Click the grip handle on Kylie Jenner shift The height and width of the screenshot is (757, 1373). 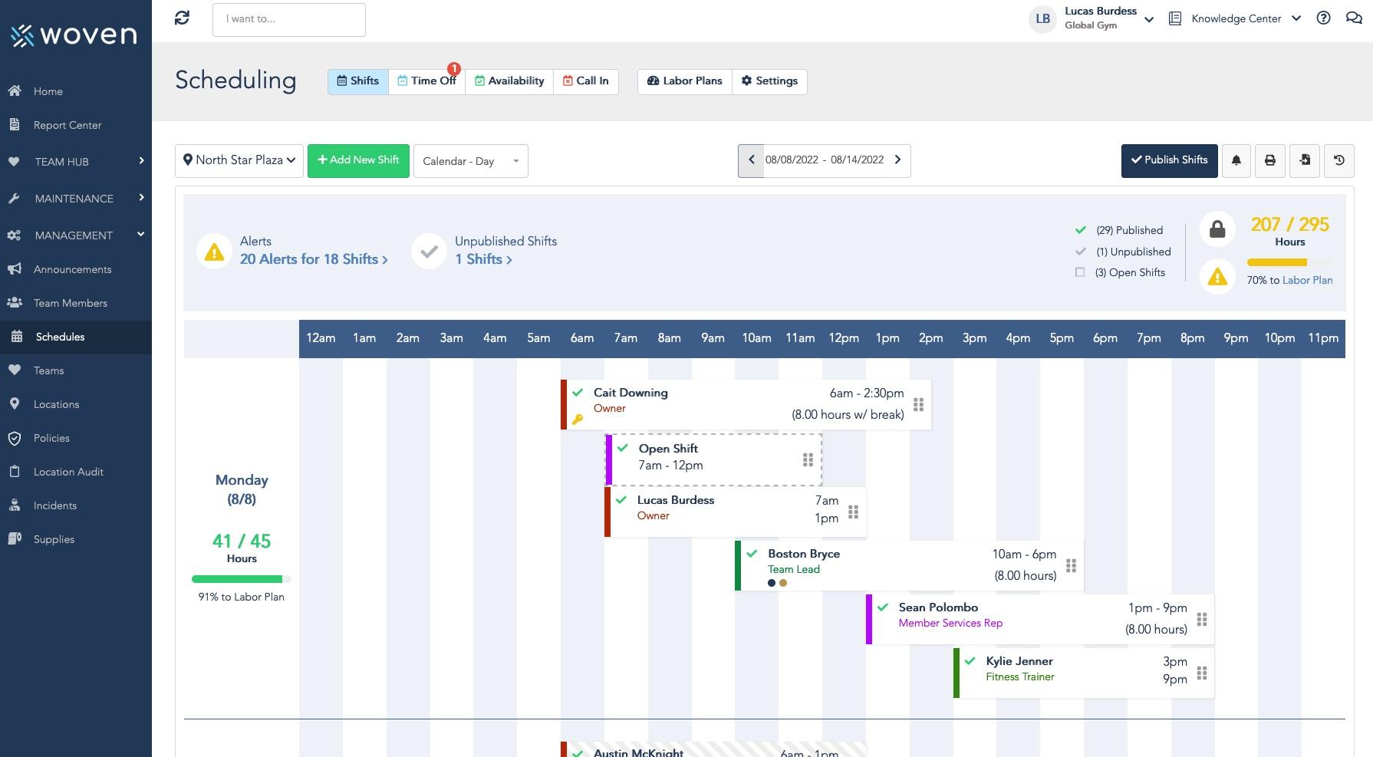coord(1202,673)
